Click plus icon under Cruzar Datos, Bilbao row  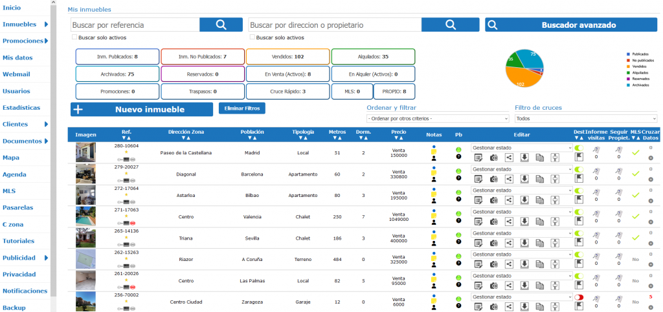click(650, 200)
